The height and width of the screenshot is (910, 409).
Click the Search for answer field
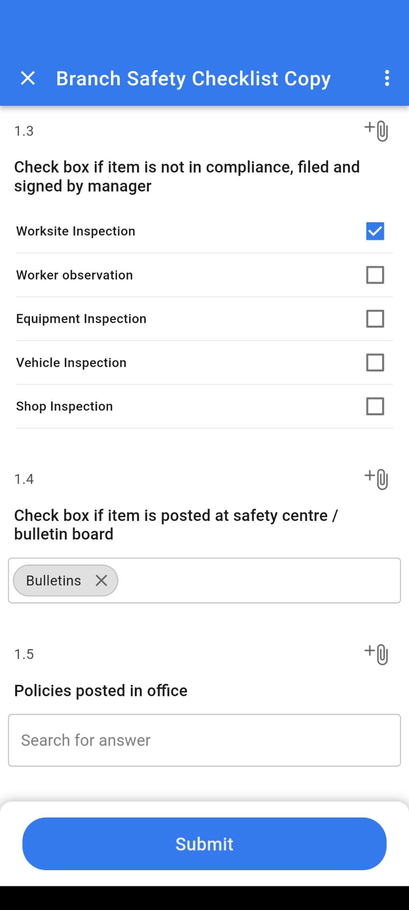(204, 740)
